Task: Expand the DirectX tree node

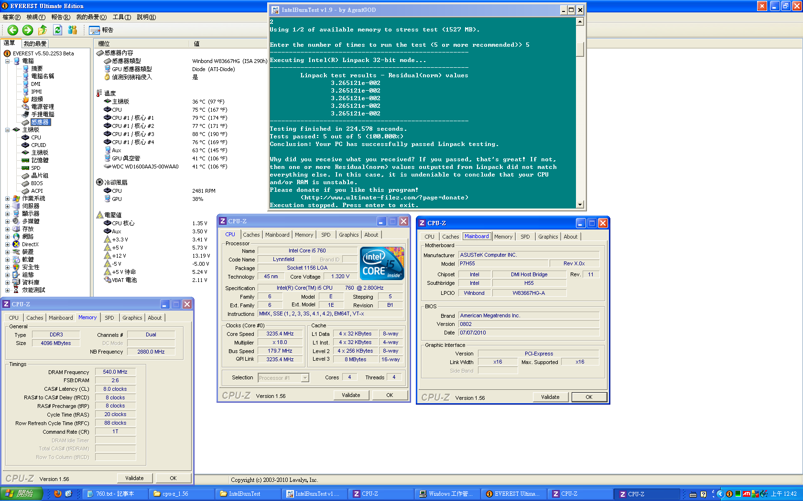Action: (7, 244)
